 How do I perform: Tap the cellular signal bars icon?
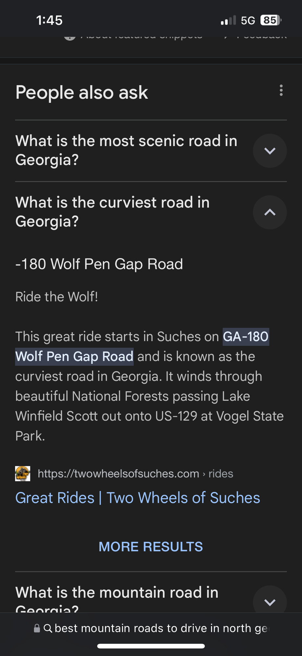point(228,20)
